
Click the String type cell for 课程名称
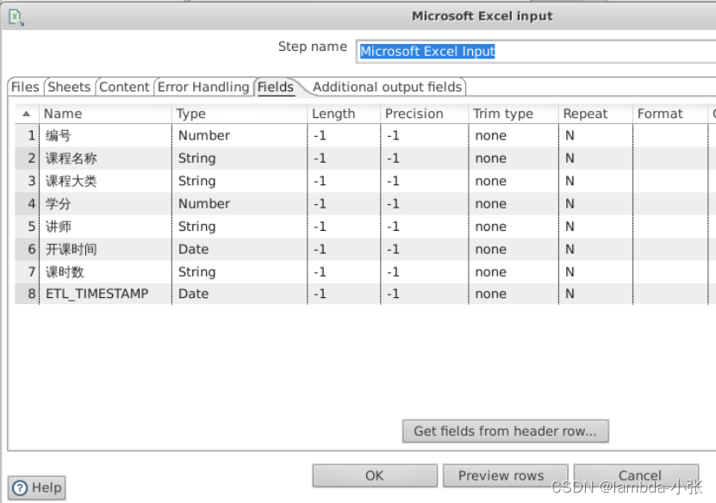(x=240, y=158)
